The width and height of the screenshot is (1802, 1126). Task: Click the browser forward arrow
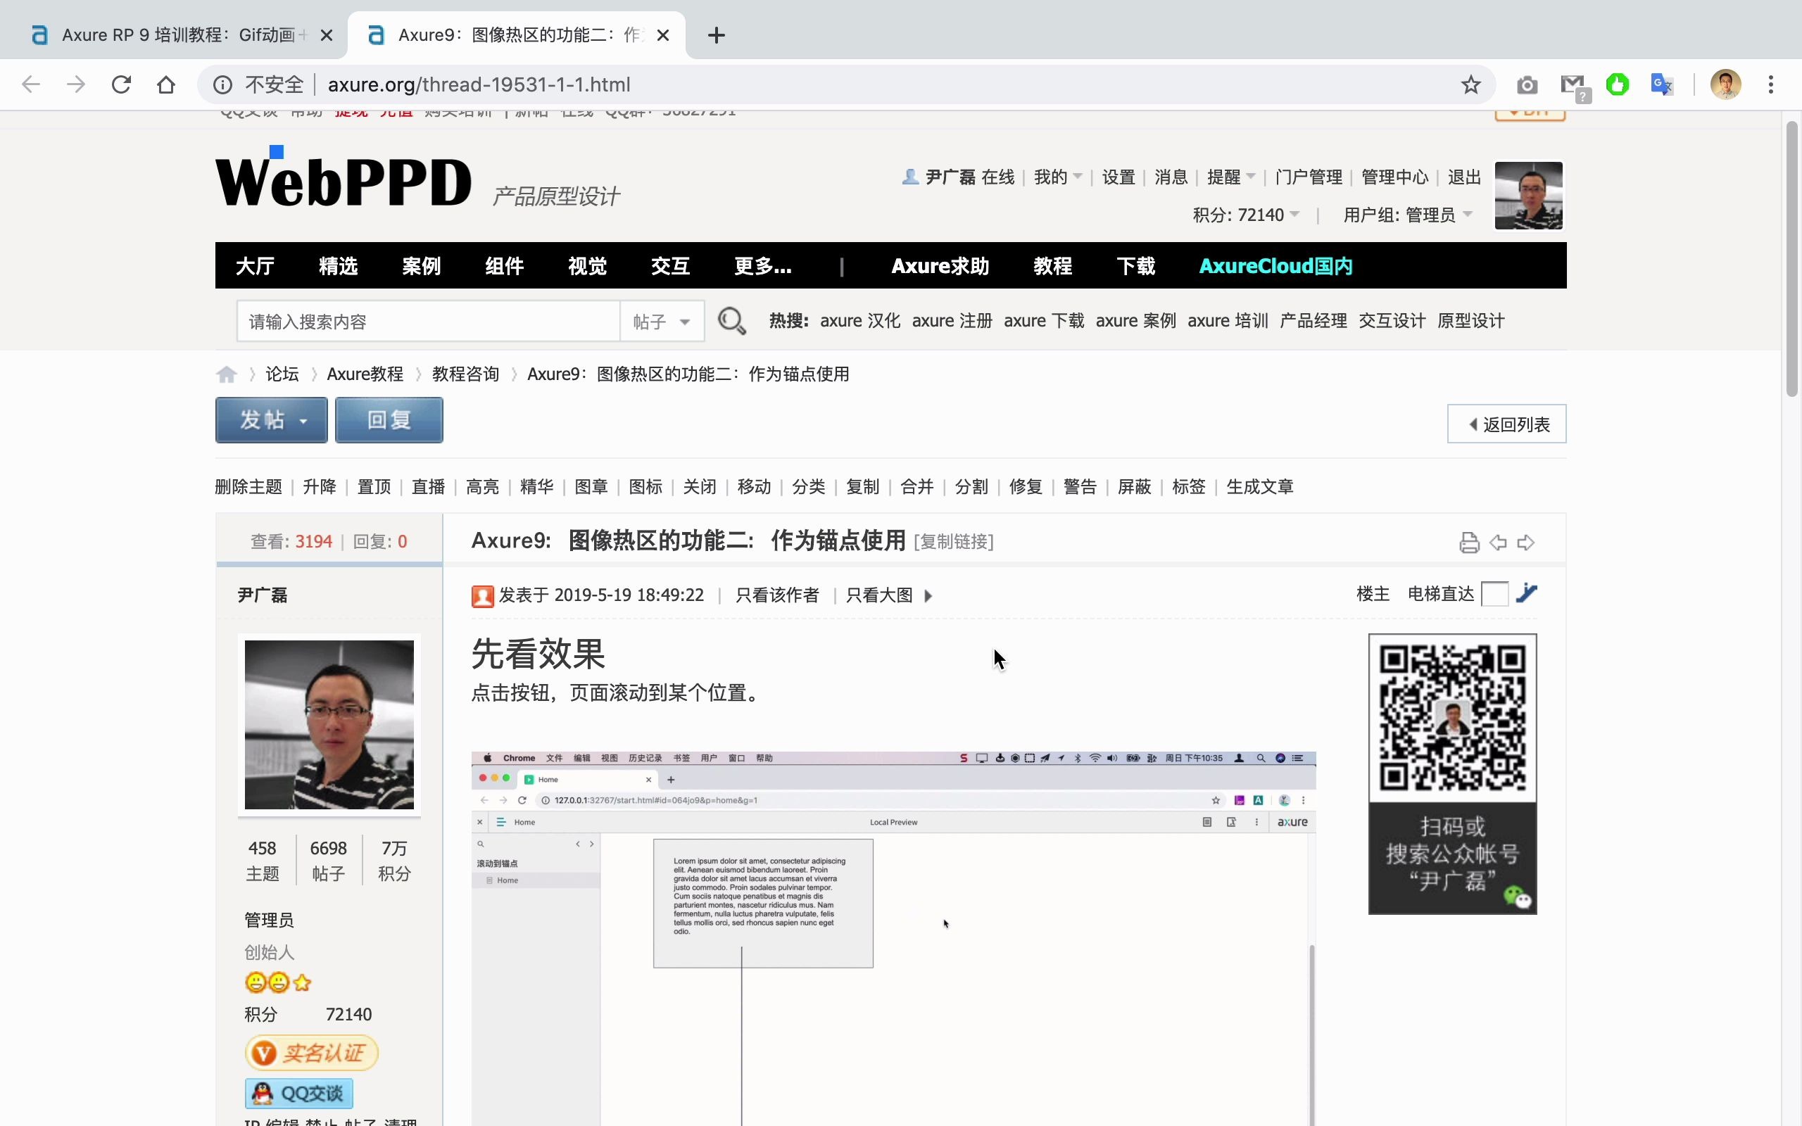click(x=76, y=84)
